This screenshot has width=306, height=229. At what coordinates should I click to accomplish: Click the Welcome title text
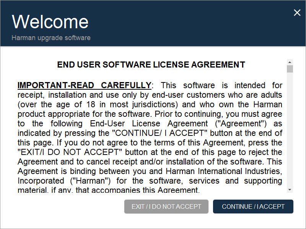50,22
